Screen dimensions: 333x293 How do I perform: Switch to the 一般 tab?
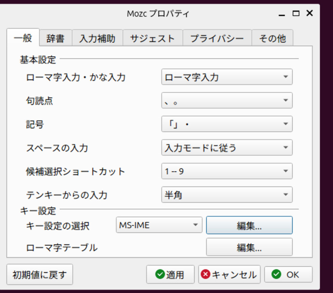pyautogui.click(x=23, y=38)
